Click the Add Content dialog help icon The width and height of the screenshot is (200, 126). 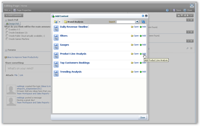coord(143,16)
